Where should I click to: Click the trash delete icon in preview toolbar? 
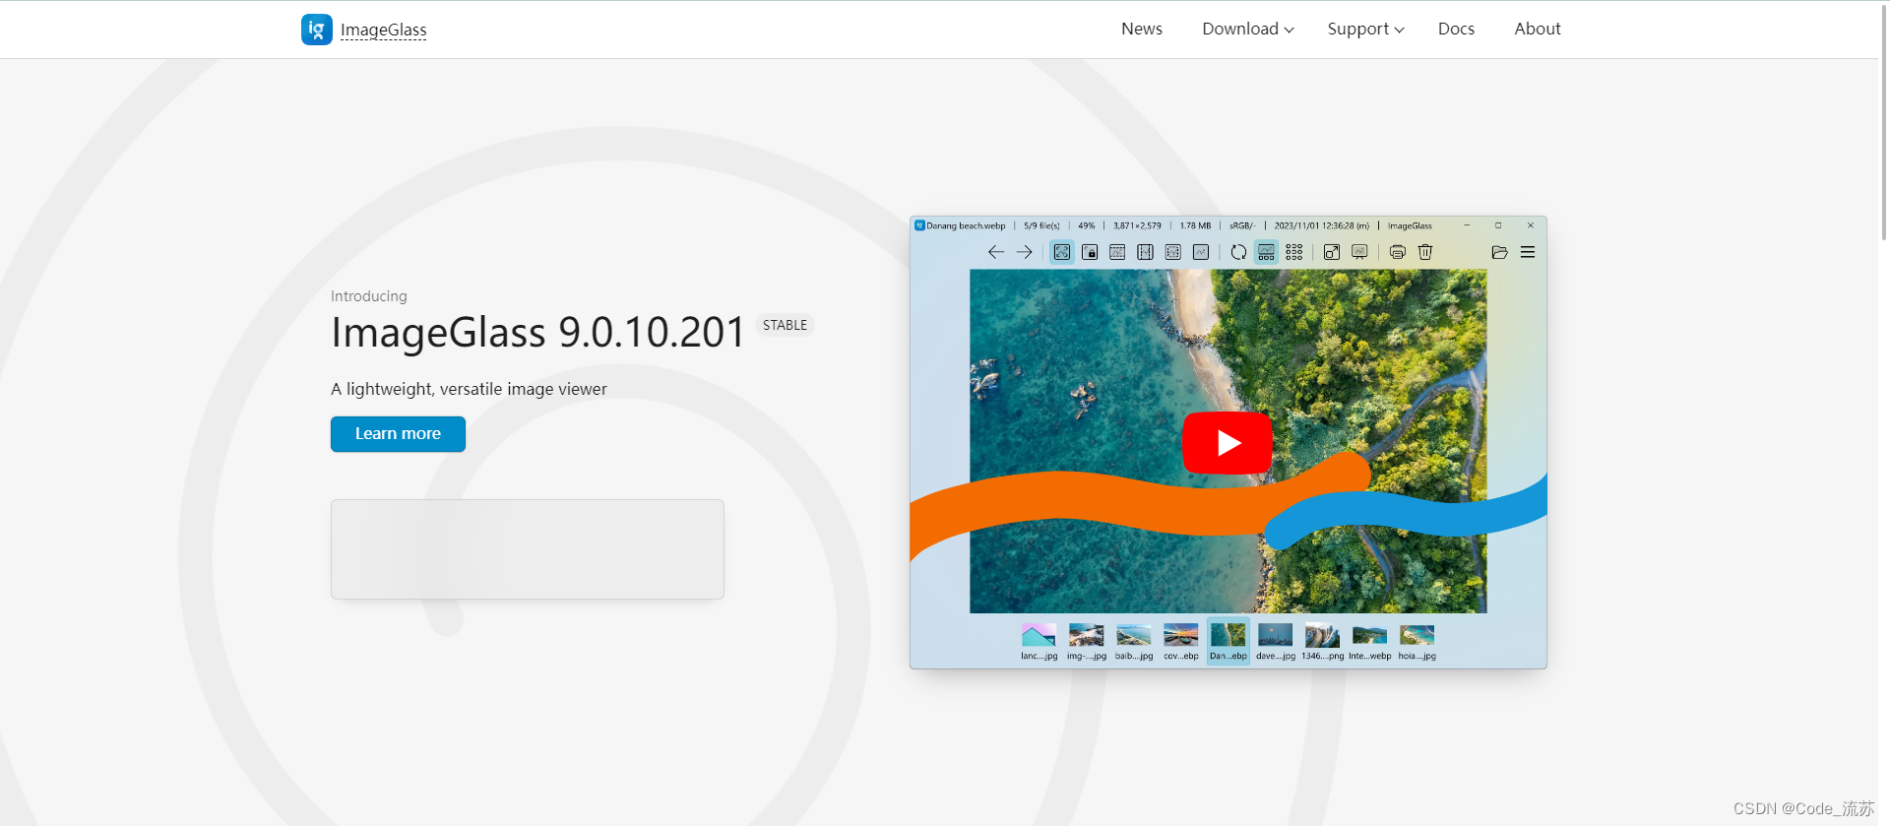(x=1424, y=252)
